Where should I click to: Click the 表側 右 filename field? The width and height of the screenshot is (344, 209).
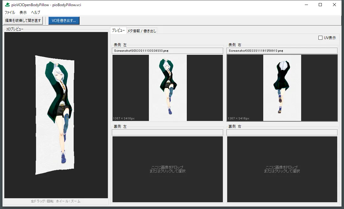pyautogui.click(x=282, y=51)
